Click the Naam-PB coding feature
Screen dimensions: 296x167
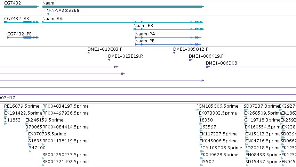168,44
